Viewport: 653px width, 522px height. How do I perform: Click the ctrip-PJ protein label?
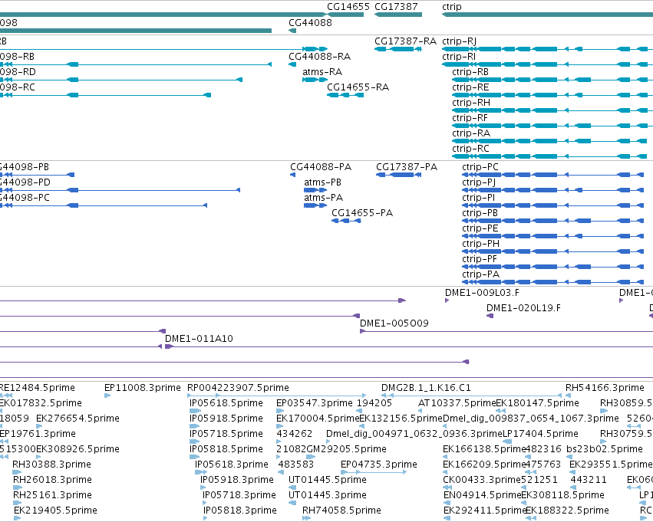click(x=479, y=182)
